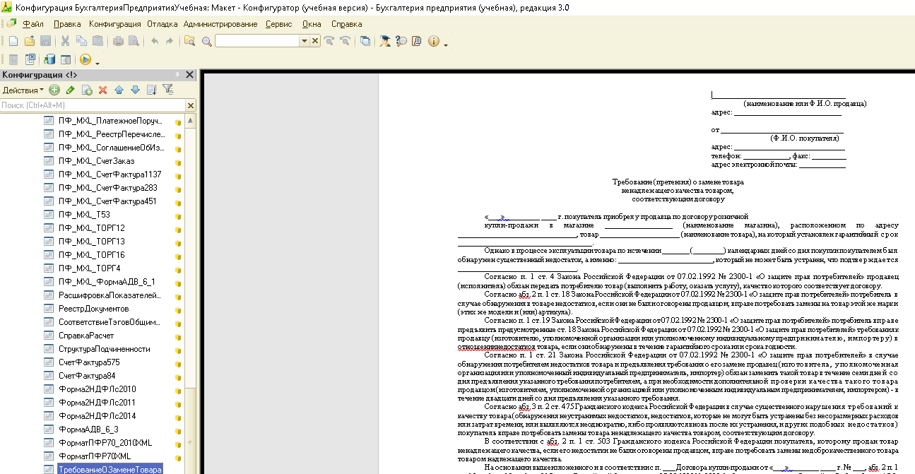This screenshot has height=474, width=915.
Task: Pin the Configuration panel with the pin toggle
Action: point(177,75)
